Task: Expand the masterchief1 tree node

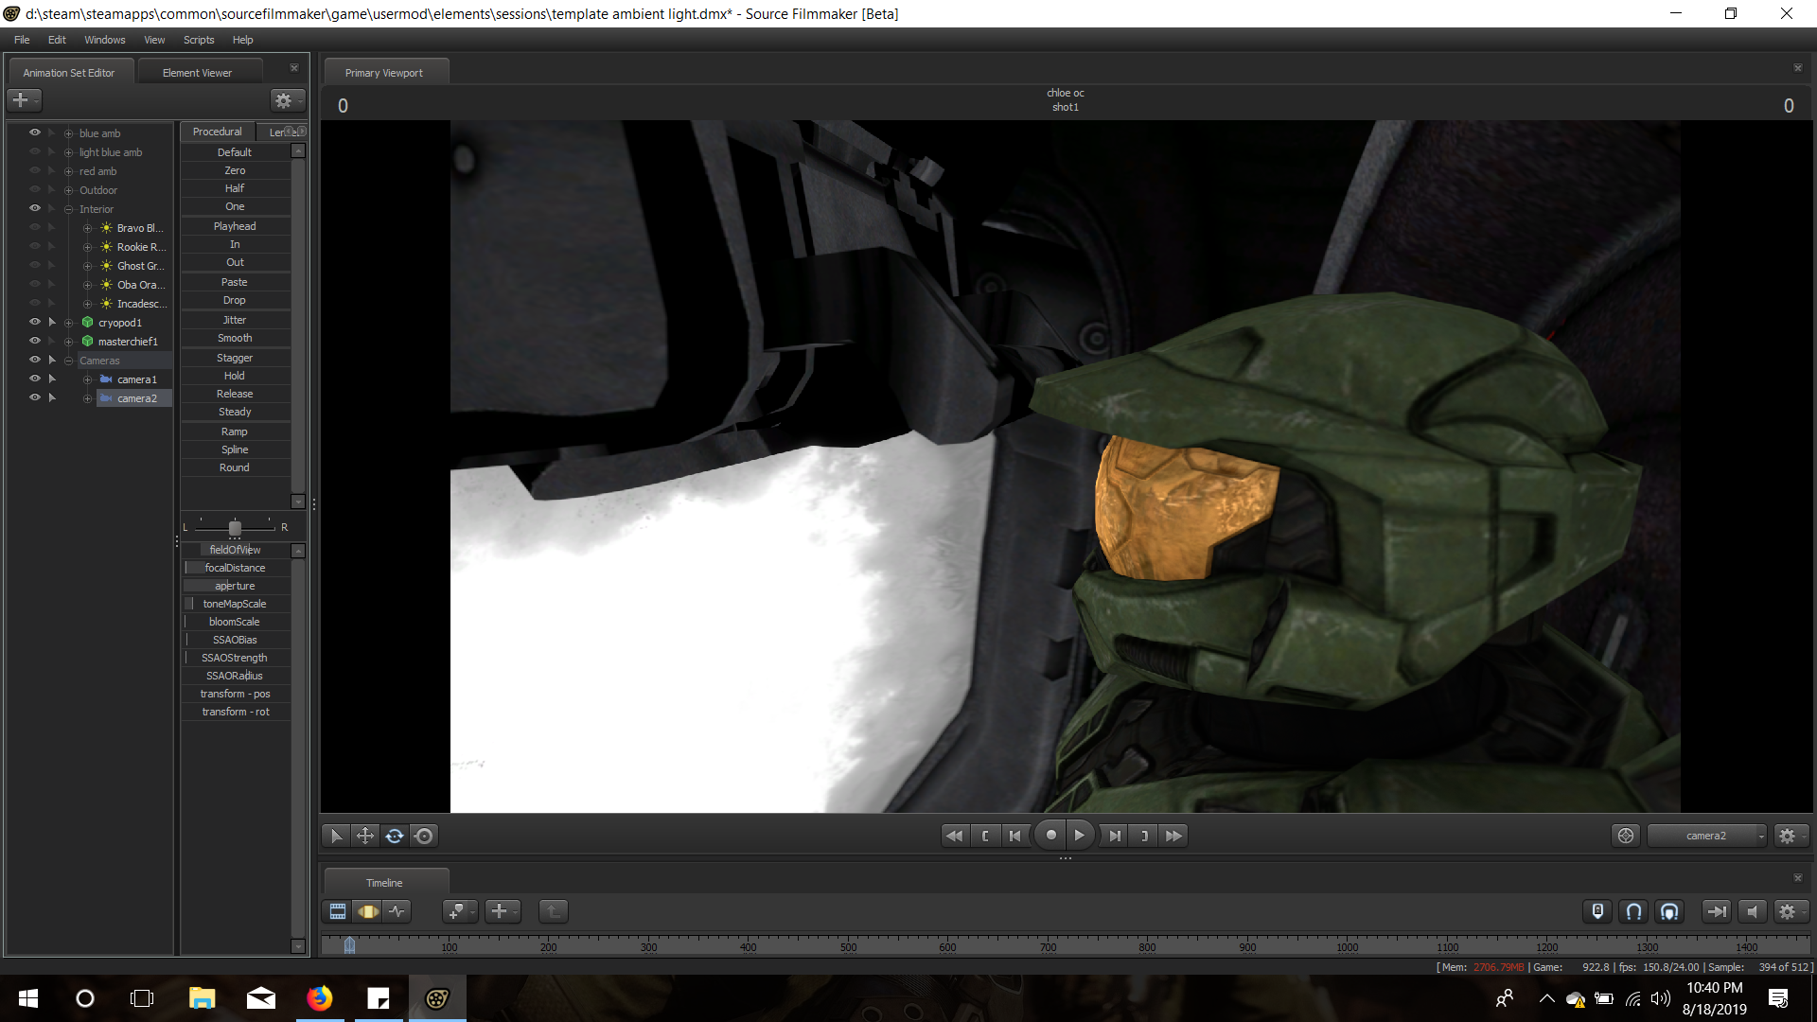Action: tap(68, 342)
